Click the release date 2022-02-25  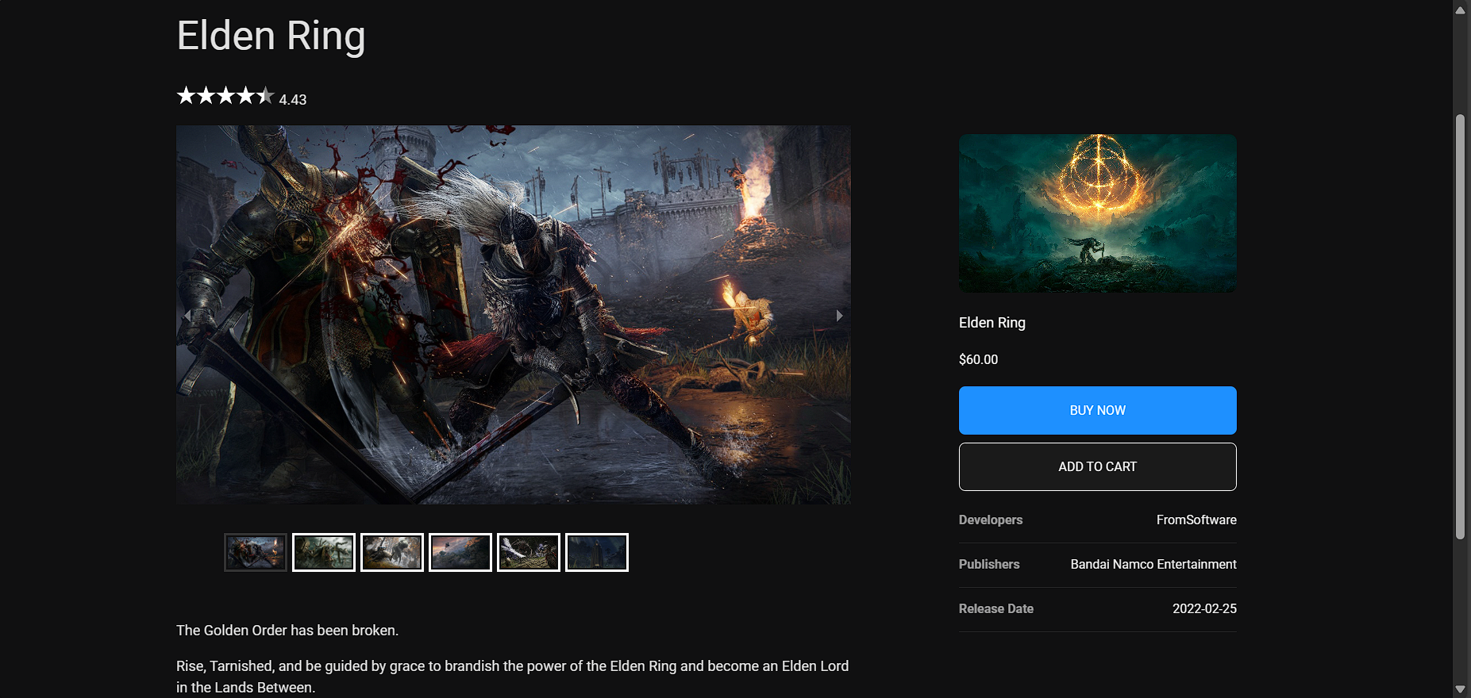pyautogui.click(x=1204, y=608)
